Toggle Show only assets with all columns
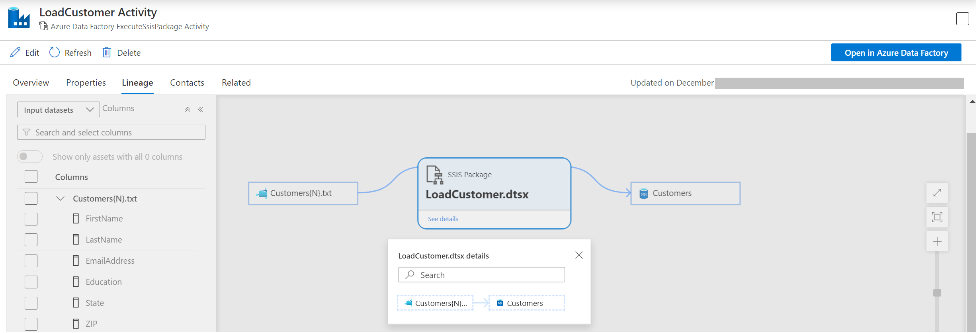The image size is (977, 333). [x=30, y=157]
